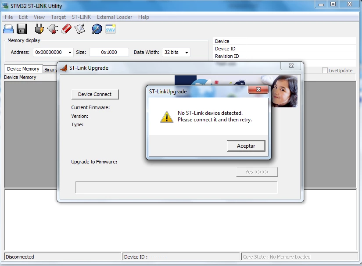
Task: Open the View menu
Action: [x=39, y=17]
